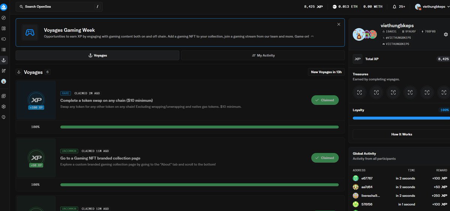Open address aa7d64 in Global Activity

point(367,187)
